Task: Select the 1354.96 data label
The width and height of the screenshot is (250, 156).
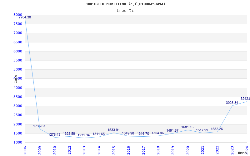Action: [158, 133]
